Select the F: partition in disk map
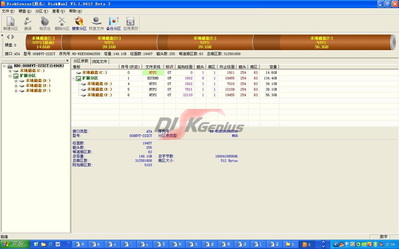This screenshot has height=249, width=399. click(322, 42)
